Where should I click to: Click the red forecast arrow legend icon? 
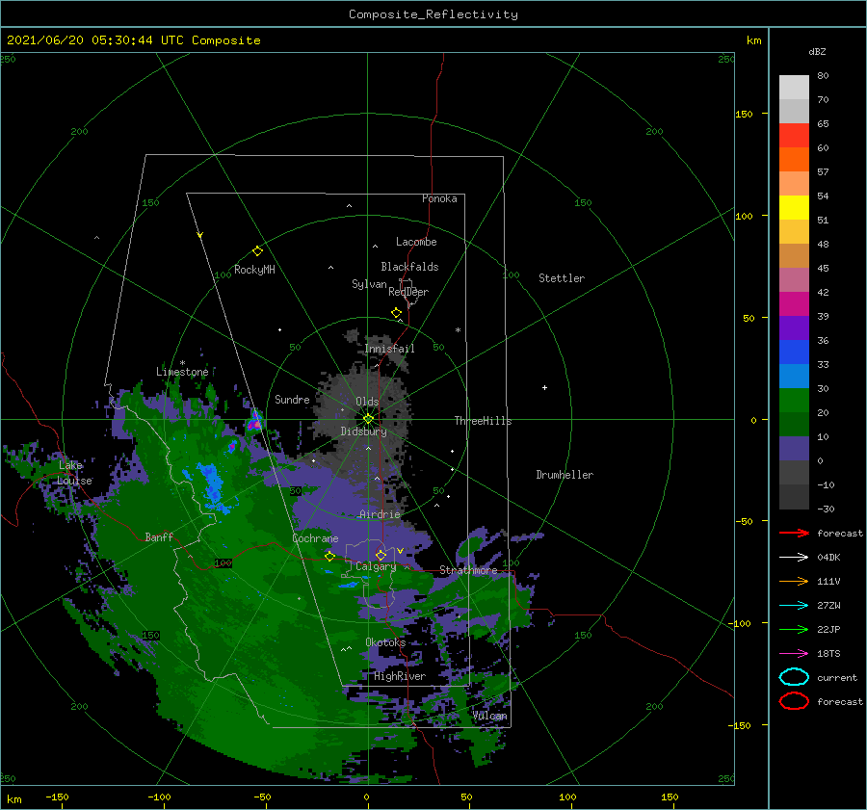tap(794, 533)
